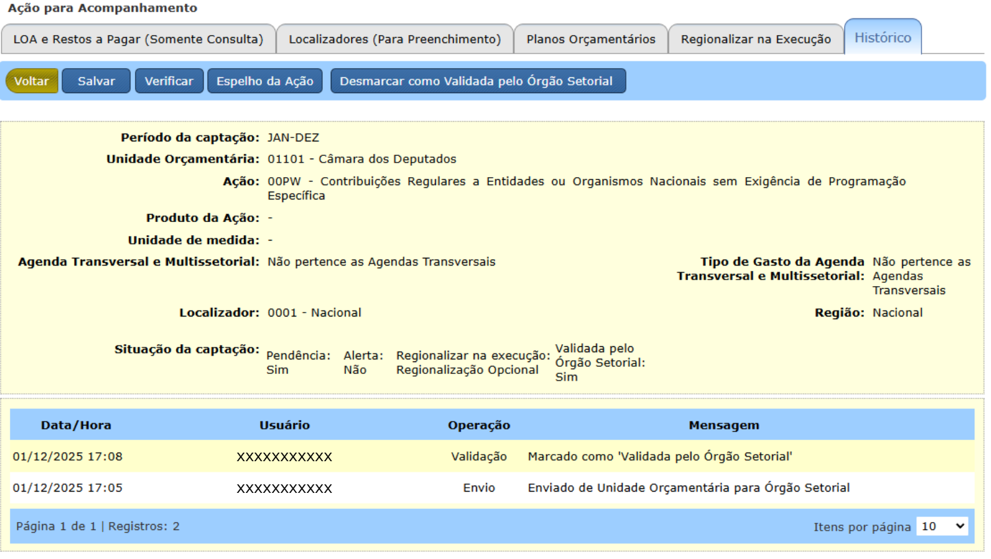Viewport: 991px width, 559px height.
Task: Open Espelho da Ação
Action: tap(265, 81)
